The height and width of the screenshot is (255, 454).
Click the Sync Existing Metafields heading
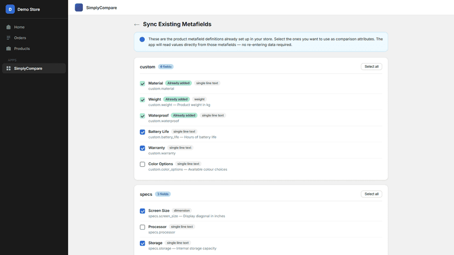click(177, 24)
